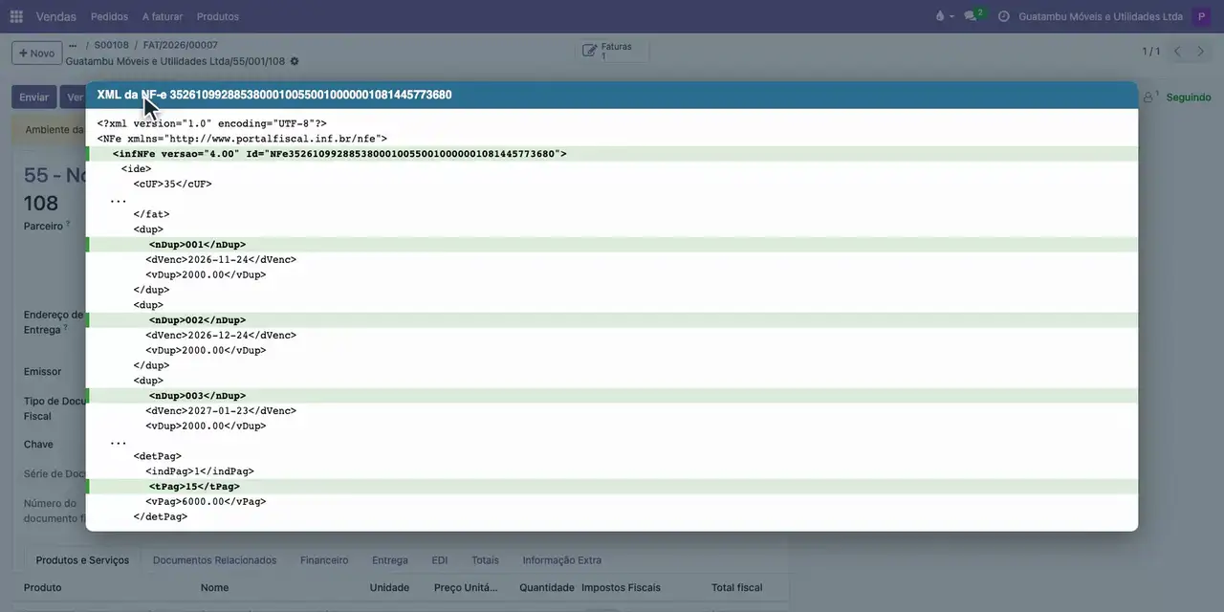1224x612 pixels.
Task: Open the Produtos menu
Action: (218, 16)
